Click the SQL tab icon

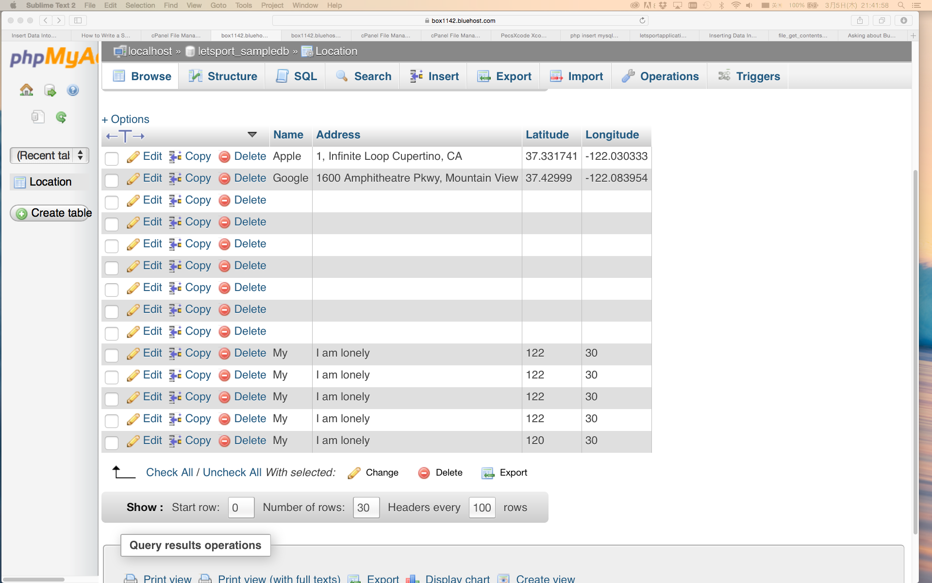coord(282,76)
